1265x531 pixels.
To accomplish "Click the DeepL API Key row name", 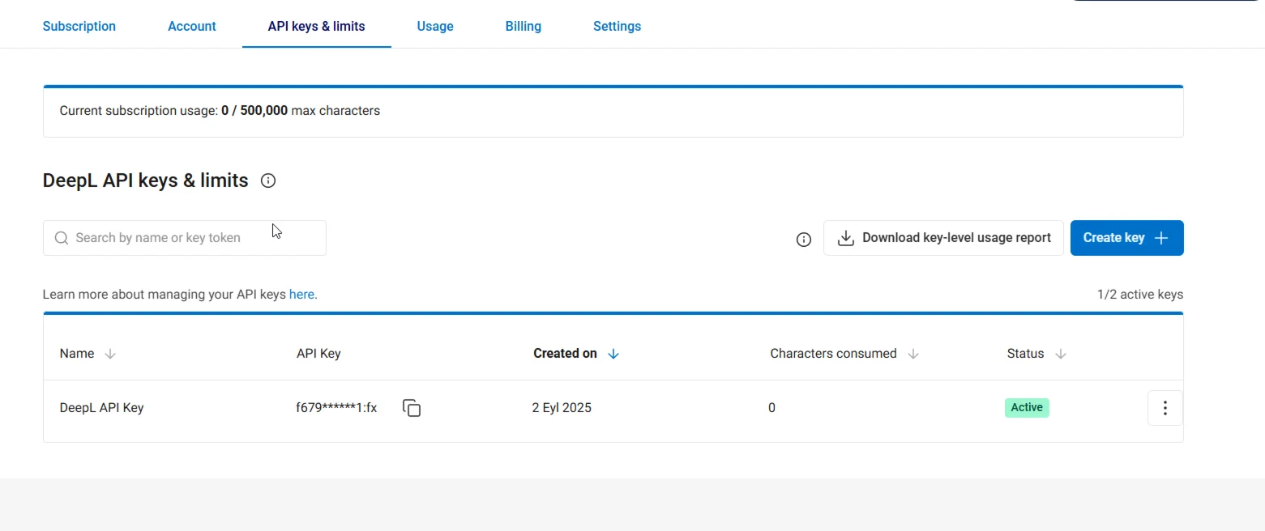I will pyautogui.click(x=102, y=408).
